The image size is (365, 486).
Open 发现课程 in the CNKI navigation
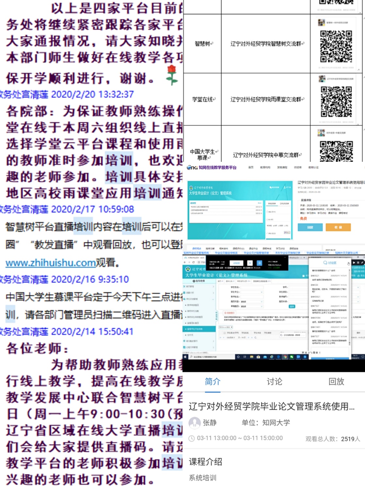tap(282, 167)
